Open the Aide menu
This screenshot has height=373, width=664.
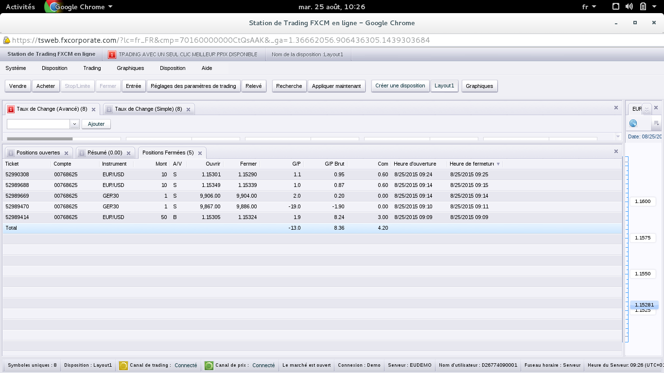click(x=207, y=68)
